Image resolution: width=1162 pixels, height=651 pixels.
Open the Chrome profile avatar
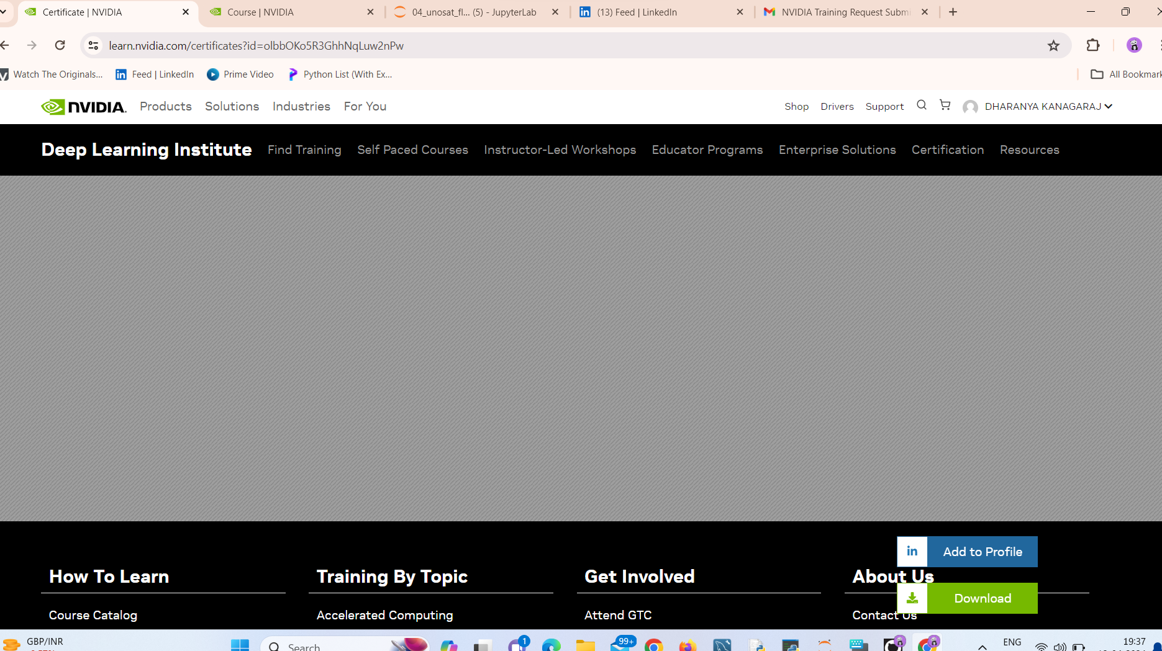[1134, 45]
